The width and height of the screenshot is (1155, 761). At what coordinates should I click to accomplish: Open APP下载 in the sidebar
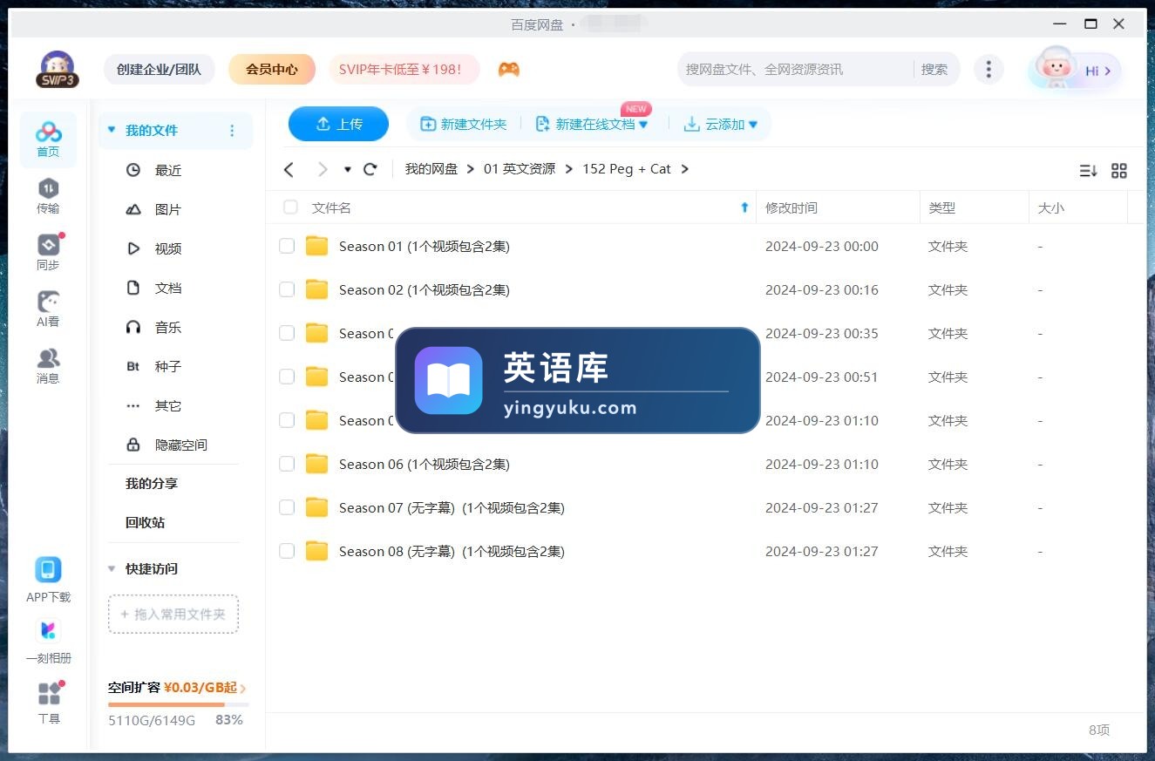click(48, 581)
